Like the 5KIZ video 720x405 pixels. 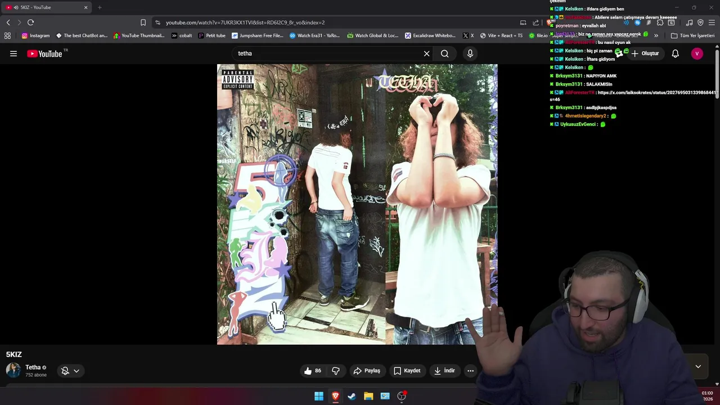(313, 371)
